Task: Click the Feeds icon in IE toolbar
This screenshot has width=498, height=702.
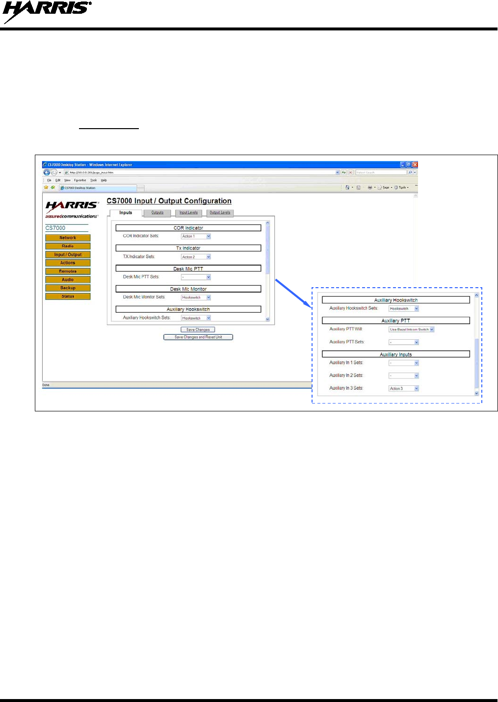Action: 359,188
